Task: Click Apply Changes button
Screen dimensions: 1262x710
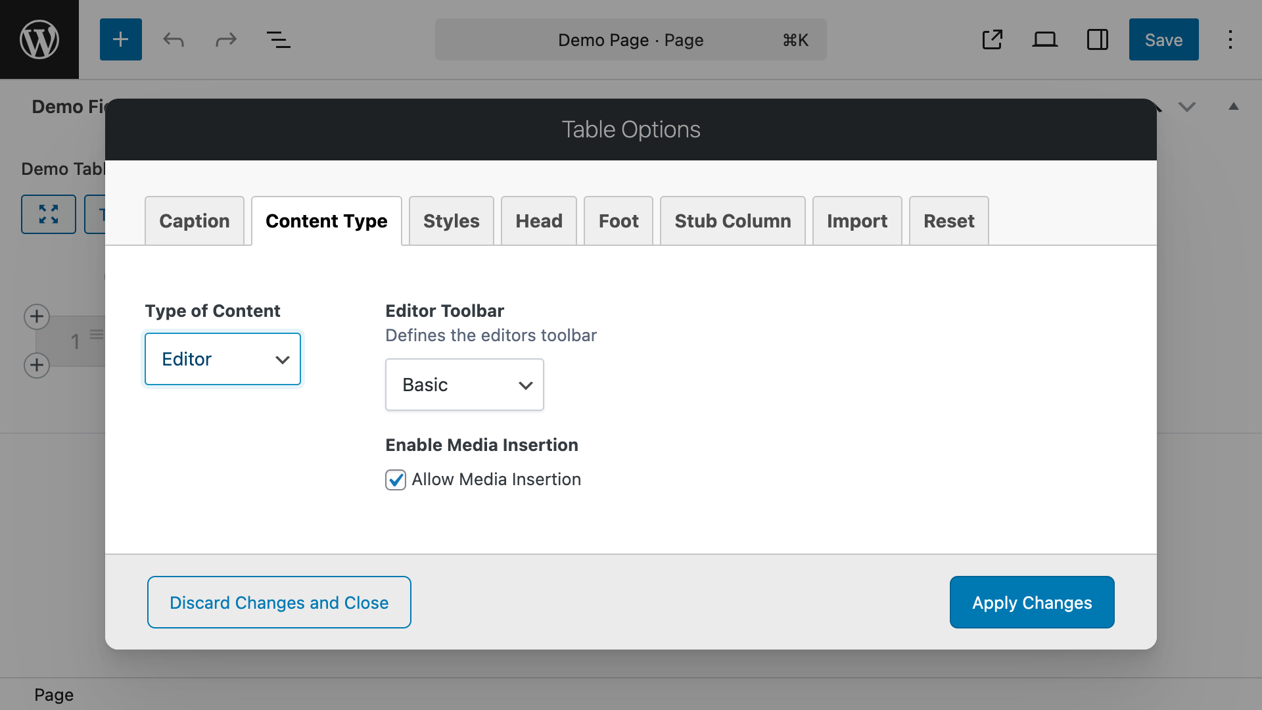Action: coord(1031,602)
